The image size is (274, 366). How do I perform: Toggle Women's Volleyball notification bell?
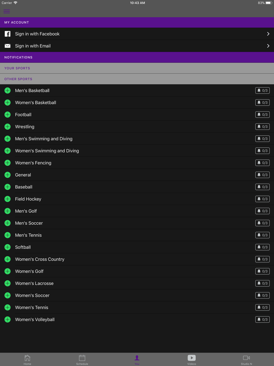point(262,320)
